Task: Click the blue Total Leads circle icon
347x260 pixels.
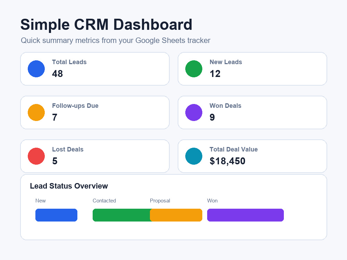Action: point(36,69)
